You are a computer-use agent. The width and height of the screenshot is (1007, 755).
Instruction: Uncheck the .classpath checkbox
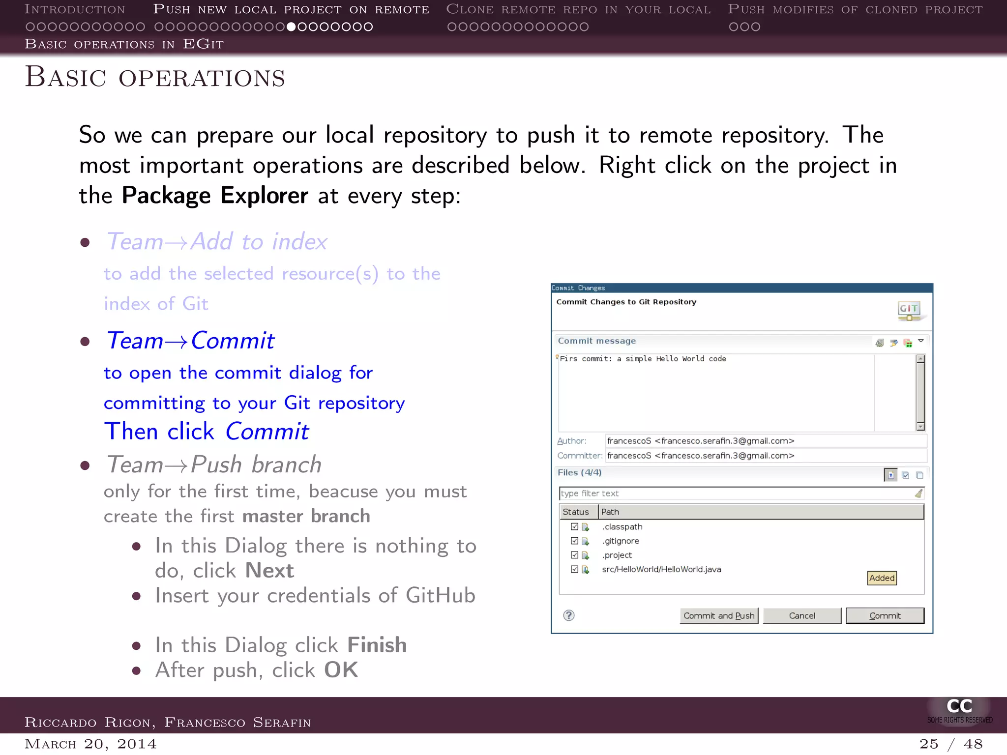574,526
